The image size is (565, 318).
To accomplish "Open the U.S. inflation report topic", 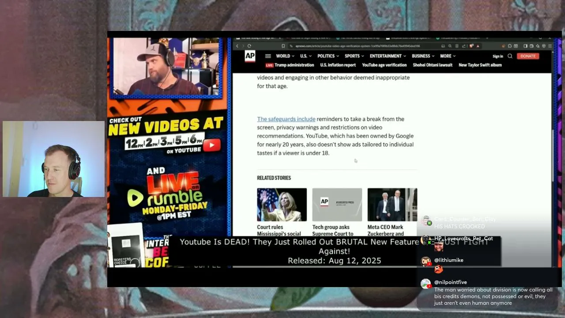I will coord(338,65).
